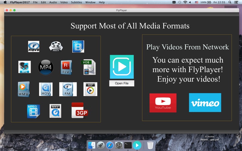Open Terminal in the Dock
This screenshot has width=242, height=151.
coord(128,145)
